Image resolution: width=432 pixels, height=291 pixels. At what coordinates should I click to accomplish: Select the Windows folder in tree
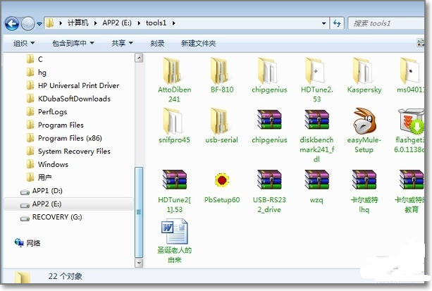click(x=47, y=164)
